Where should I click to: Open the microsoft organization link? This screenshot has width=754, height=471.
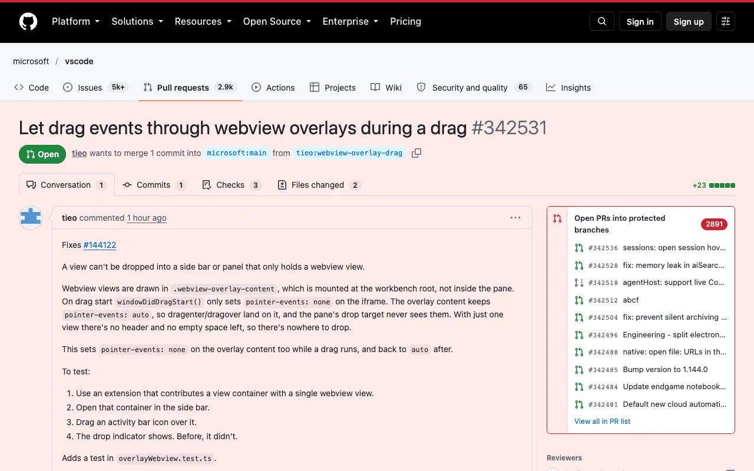tap(31, 61)
